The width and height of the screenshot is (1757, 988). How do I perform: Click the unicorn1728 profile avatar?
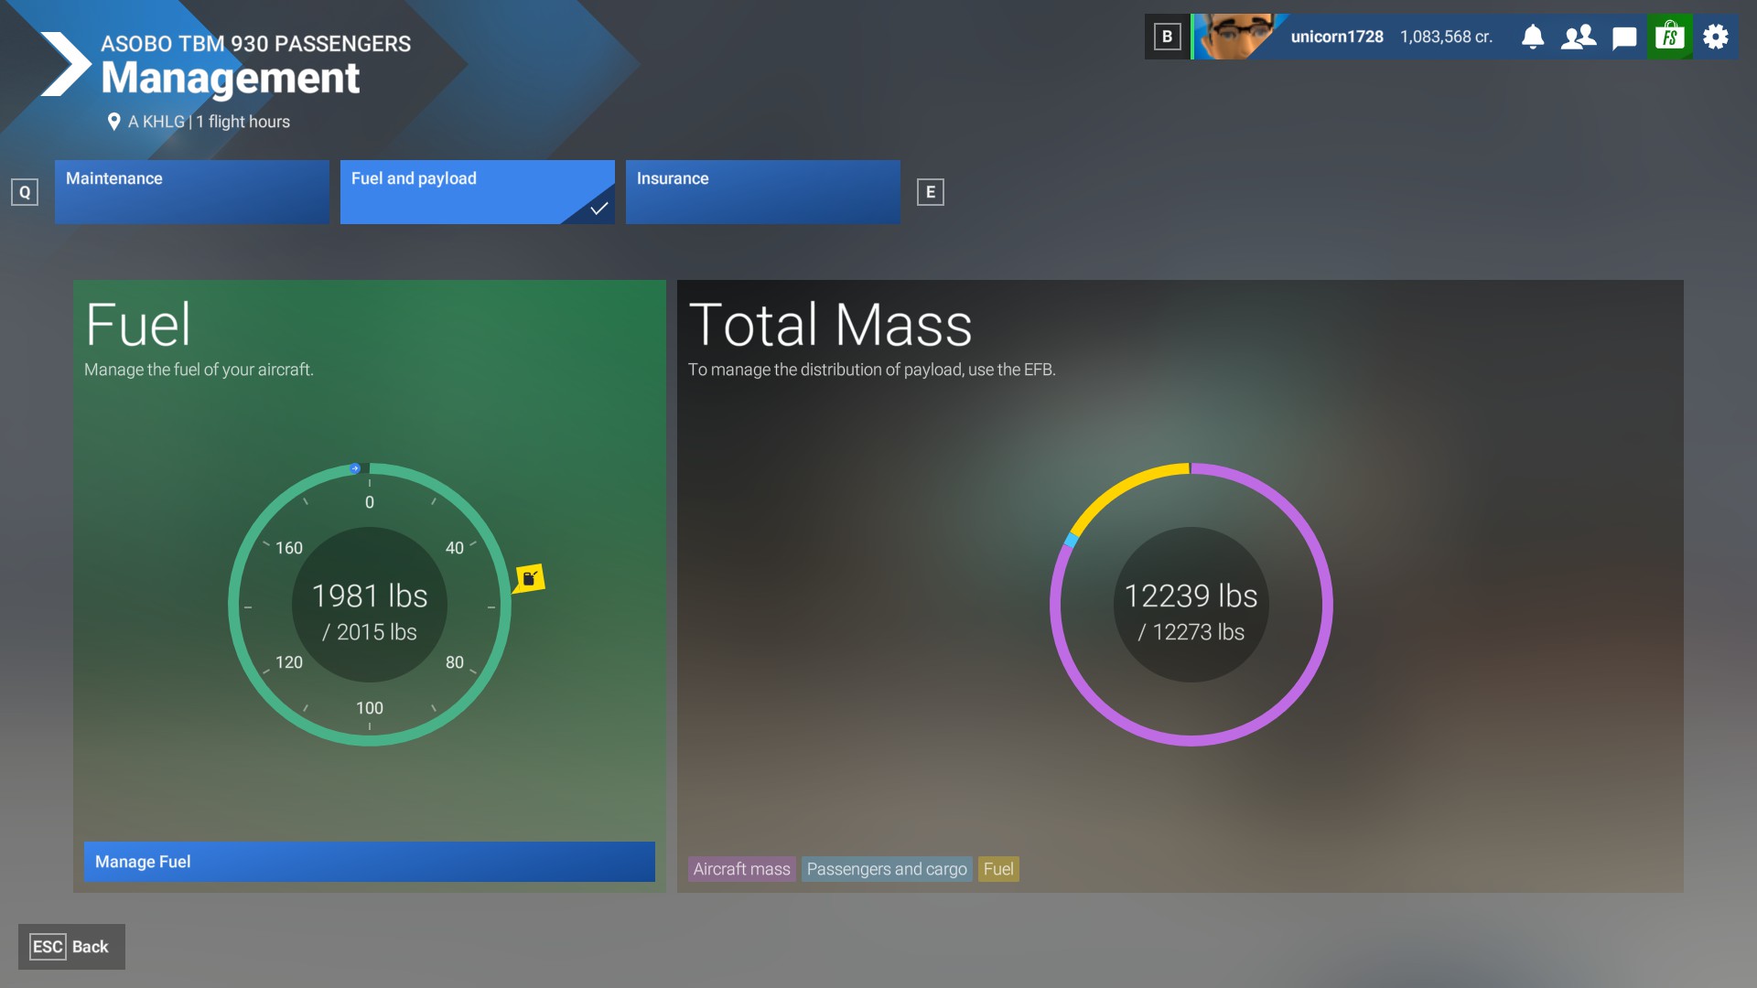(1237, 37)
